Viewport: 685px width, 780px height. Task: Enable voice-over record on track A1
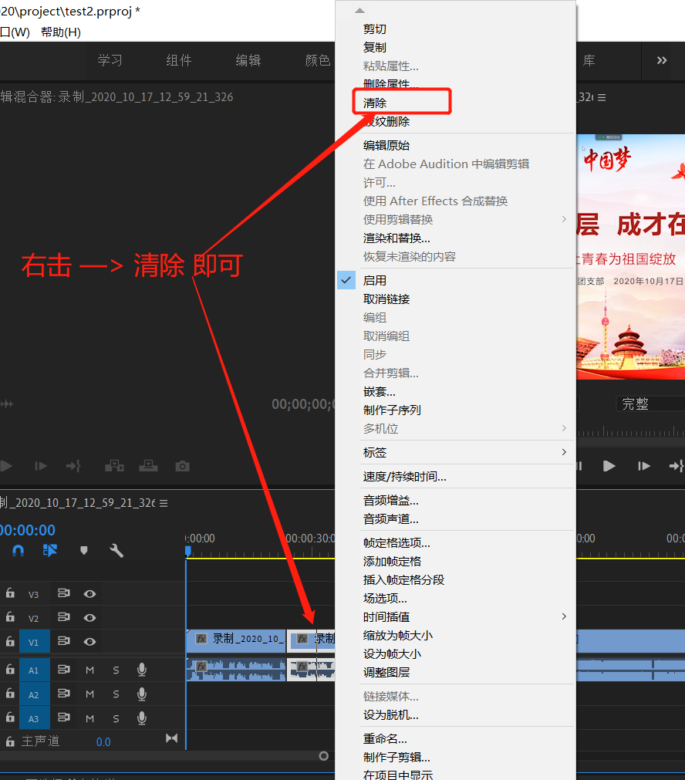coord(142,670)
